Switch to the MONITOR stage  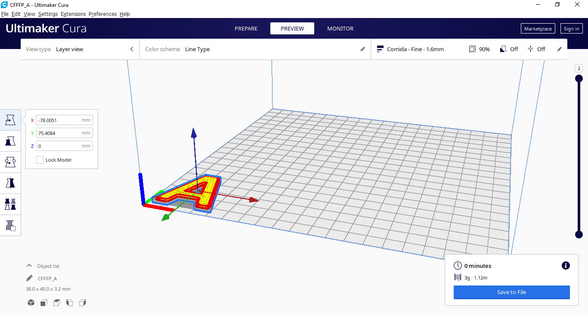(340, 28)
